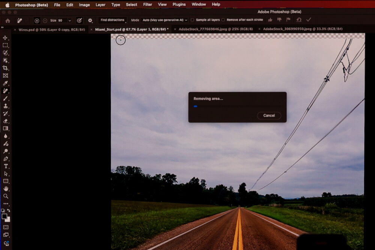Enable the Sample all layers checkbox
This screenshot has height=250, width=375.
coord(192,20)
